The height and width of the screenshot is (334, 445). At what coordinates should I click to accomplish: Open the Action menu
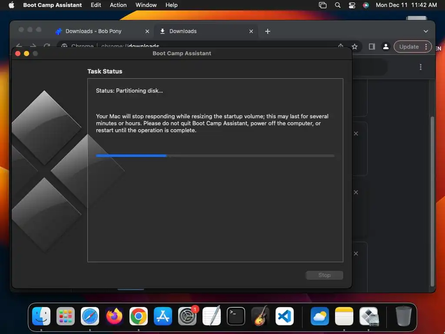click(118, 5)
